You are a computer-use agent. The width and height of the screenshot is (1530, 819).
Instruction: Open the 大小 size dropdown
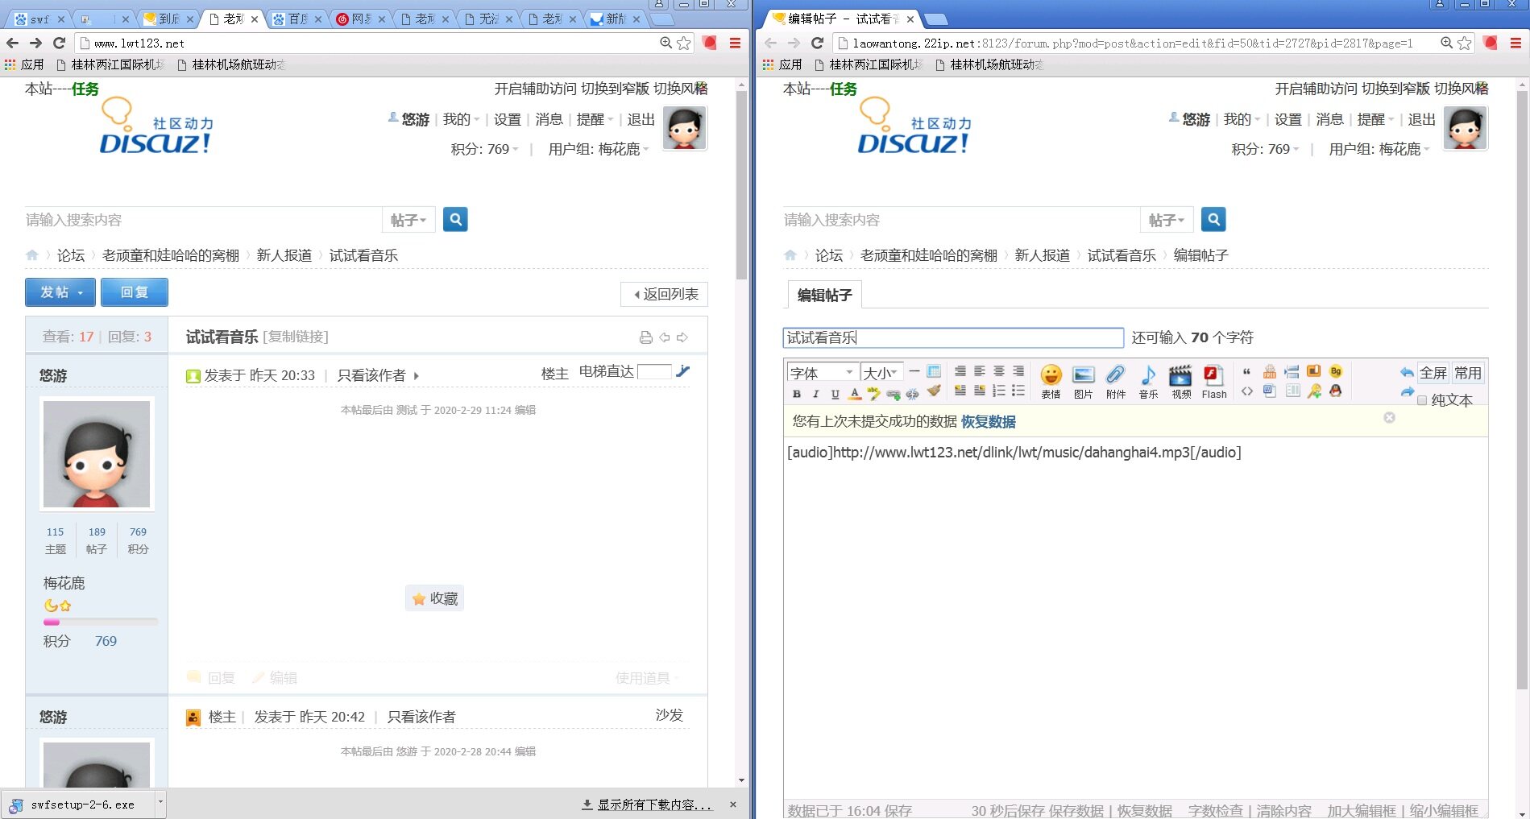tap(881, 373)
